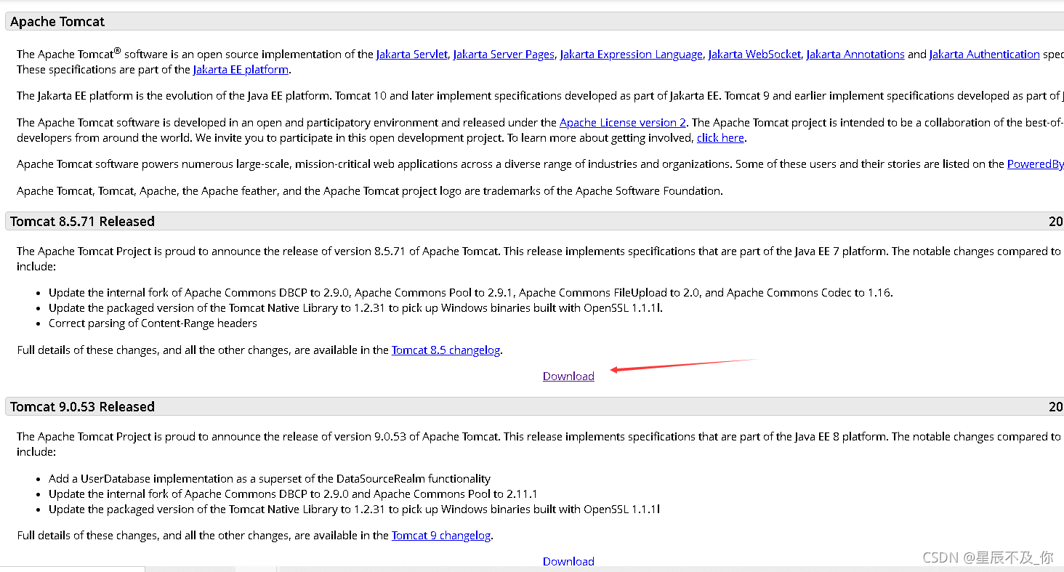Open the Apache License version 2 link
The image size is (1064, 572).
[x=622, y=123]
